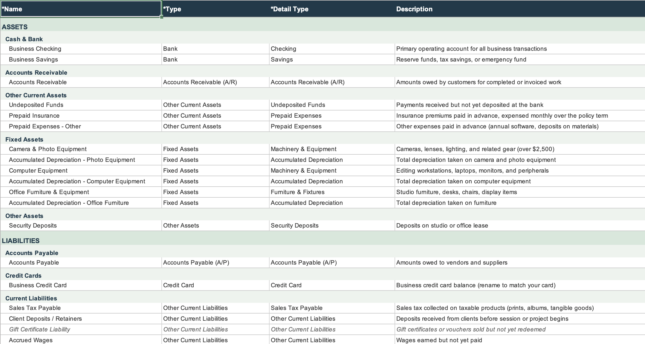Click the Other Assets subheading
This screenshot has width=645, height=344.
coord(24,216)
